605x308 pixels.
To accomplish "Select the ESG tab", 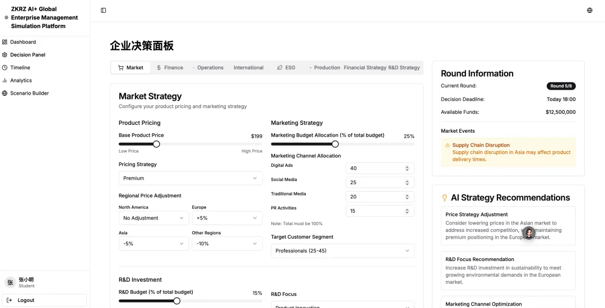I will [286, 68].
